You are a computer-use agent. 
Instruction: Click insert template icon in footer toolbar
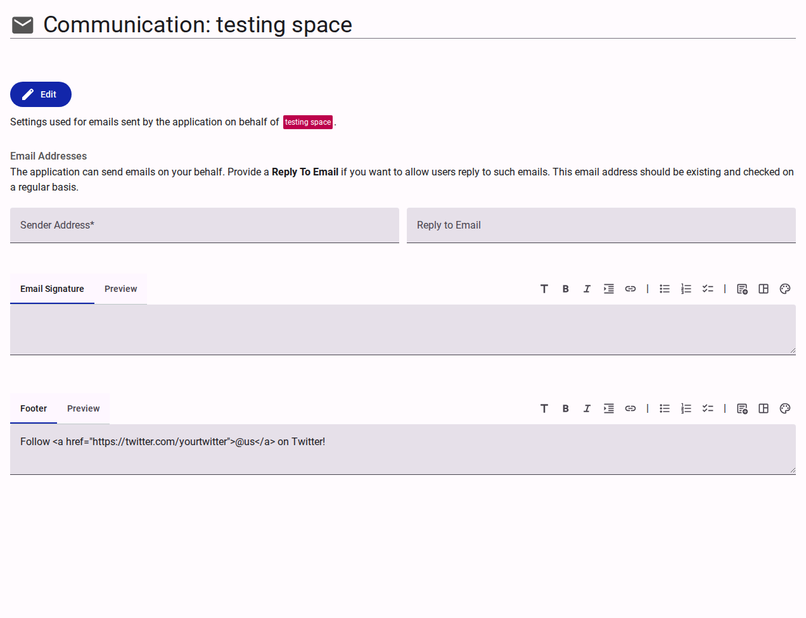(x=742, y=408)
